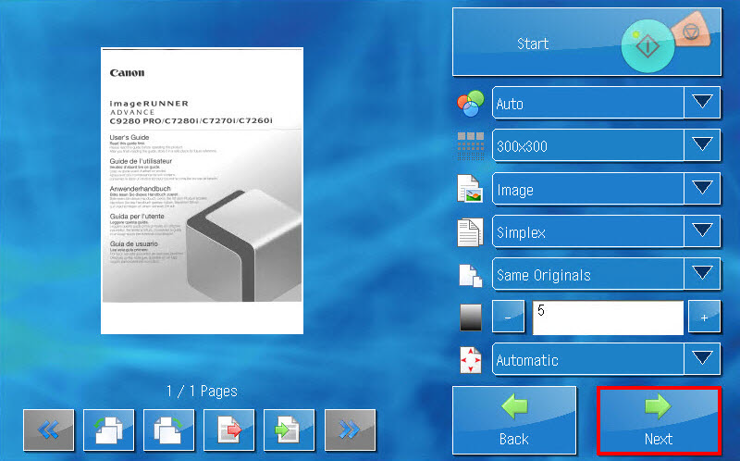Open the Same Originals dropdown
The image size is (740, 461).
click(x=606, y=275)
